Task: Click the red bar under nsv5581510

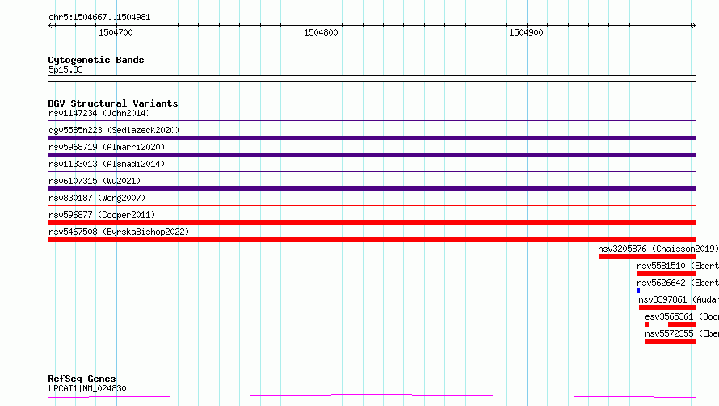Action: point(666,274)
